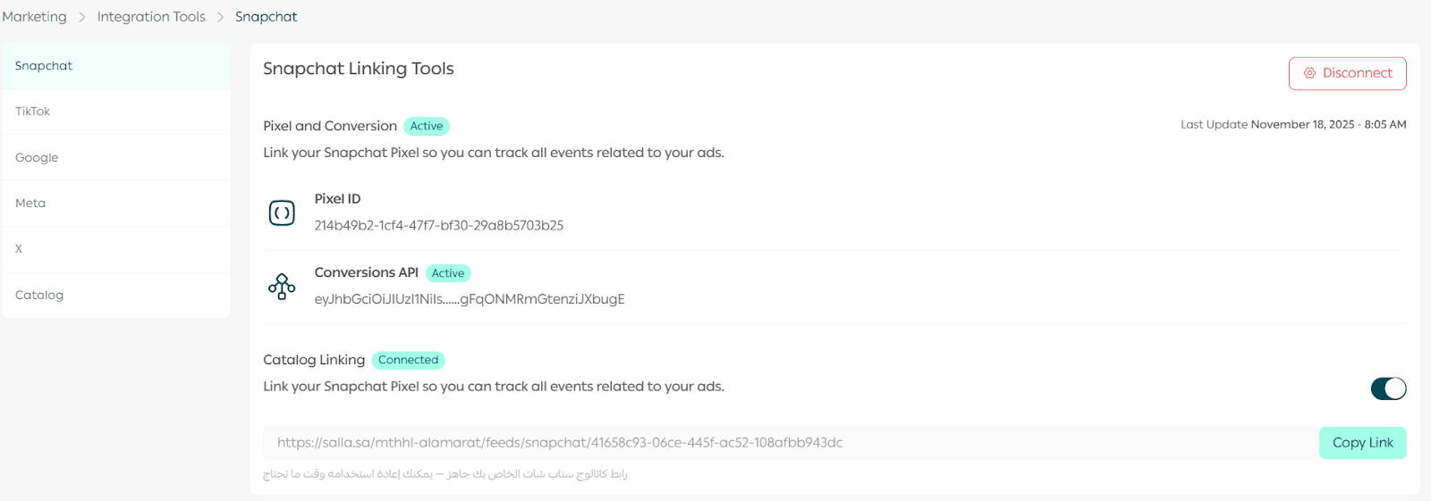Open the Catalog sidebar item
Image resolution: width=1431 pixels, height=501 pixels.
coord(39,296)
